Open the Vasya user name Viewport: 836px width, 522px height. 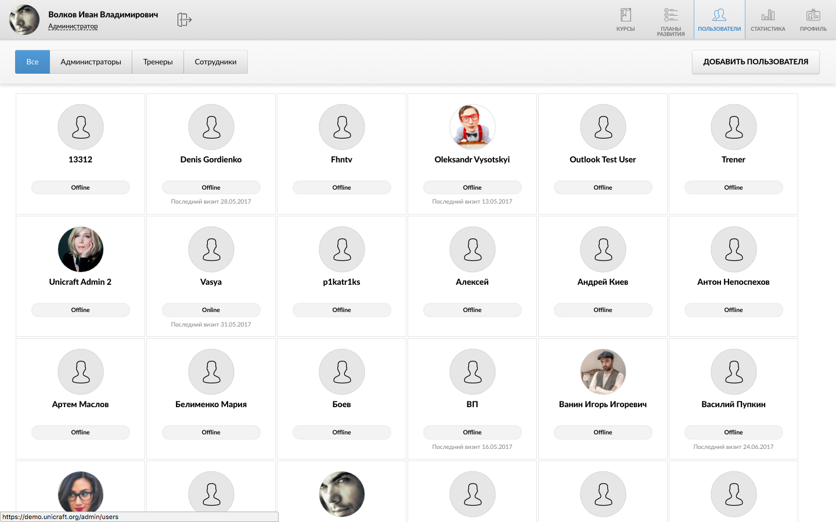pos(211,282)
